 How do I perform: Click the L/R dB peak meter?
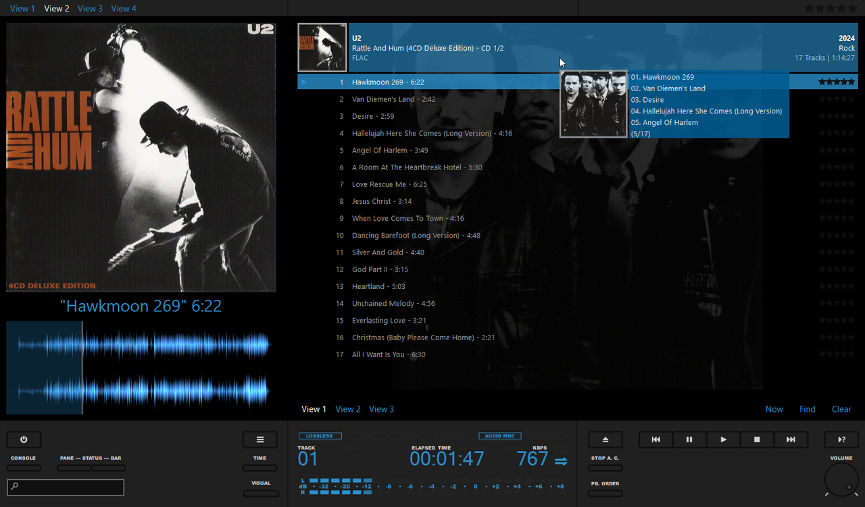click(x=432, y=486)
